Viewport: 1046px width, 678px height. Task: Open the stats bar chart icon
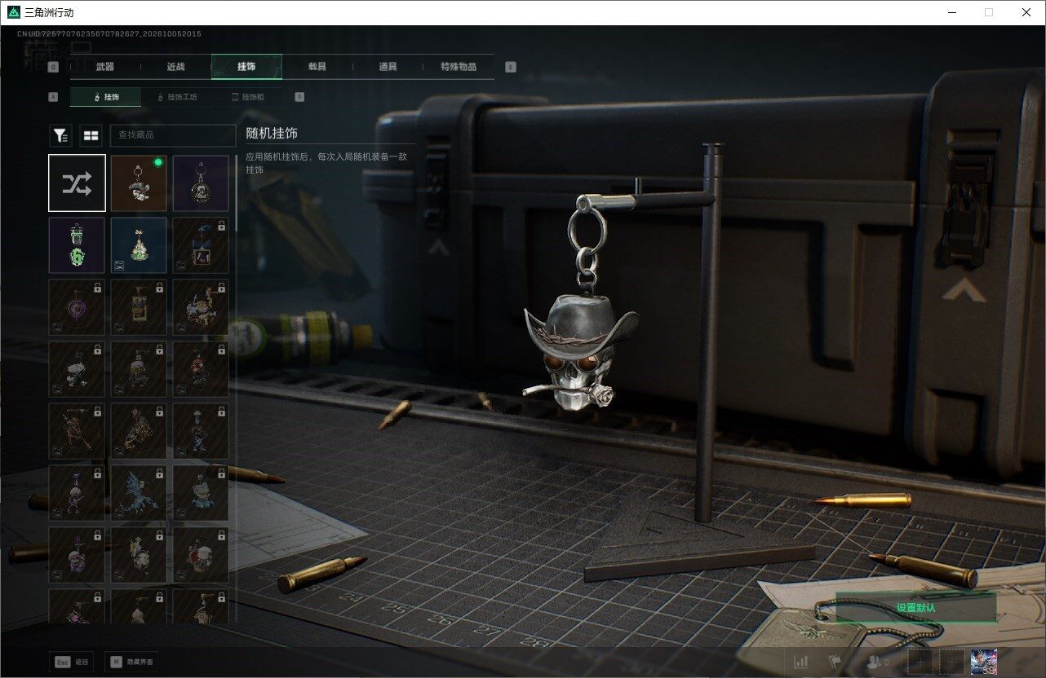coord(801,662)
